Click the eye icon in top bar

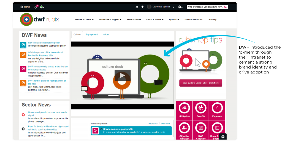tap(137, 7)
